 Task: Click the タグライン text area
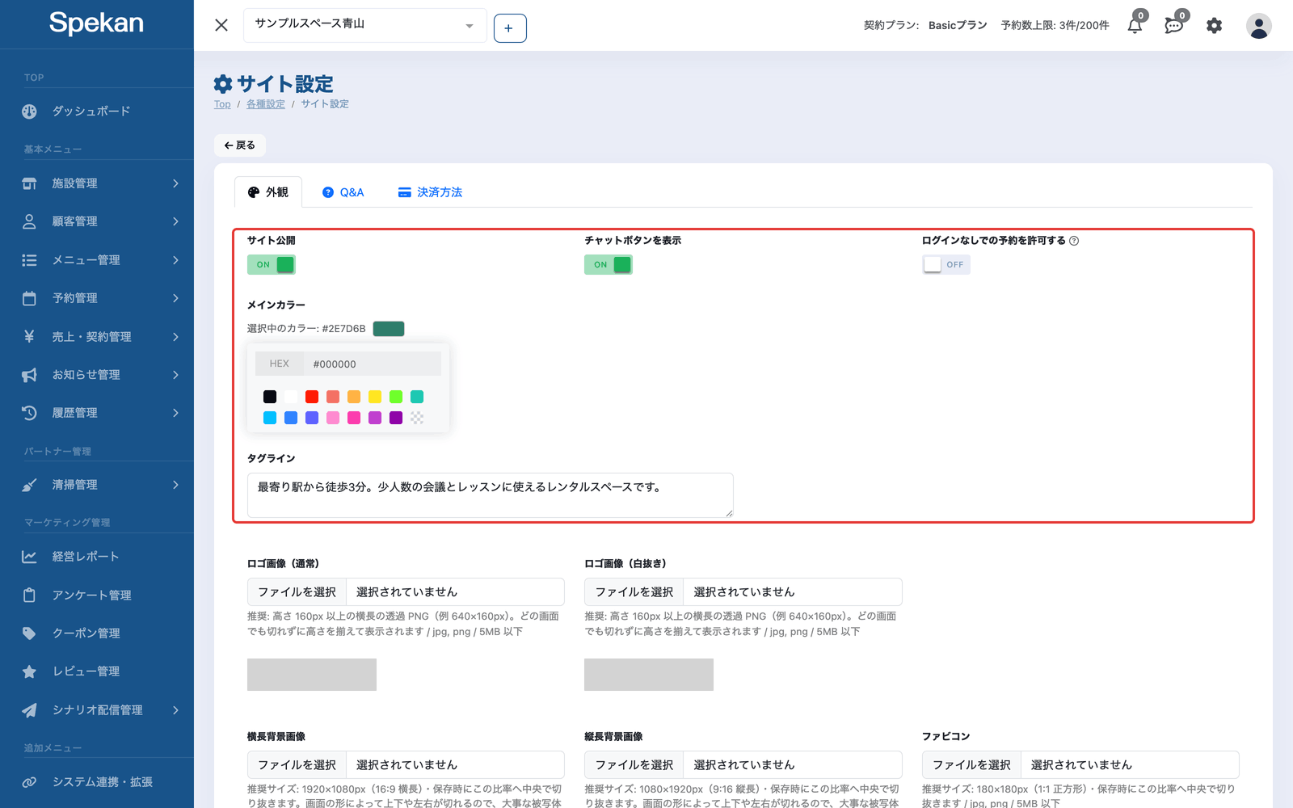(491, 495)
